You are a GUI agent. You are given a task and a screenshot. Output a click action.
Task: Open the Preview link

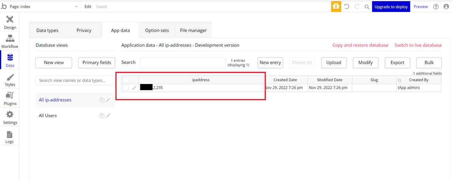[421, 6]
